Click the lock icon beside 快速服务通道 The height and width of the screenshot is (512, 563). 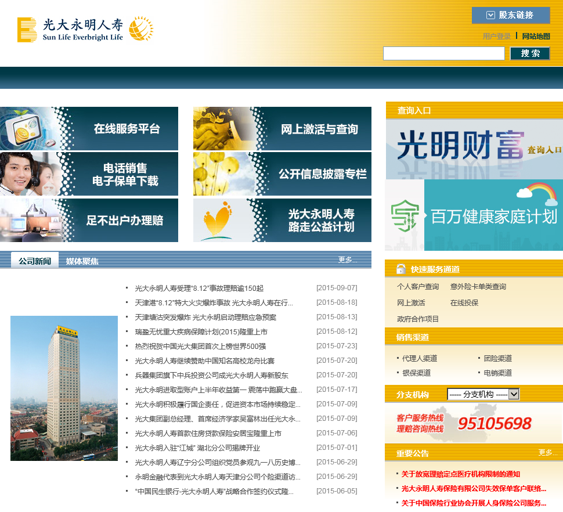400,269
